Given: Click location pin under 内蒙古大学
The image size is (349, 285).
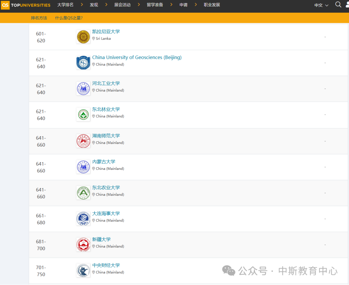Looking at the screenshot, I should pyautogui.click(x=93, y=169).
